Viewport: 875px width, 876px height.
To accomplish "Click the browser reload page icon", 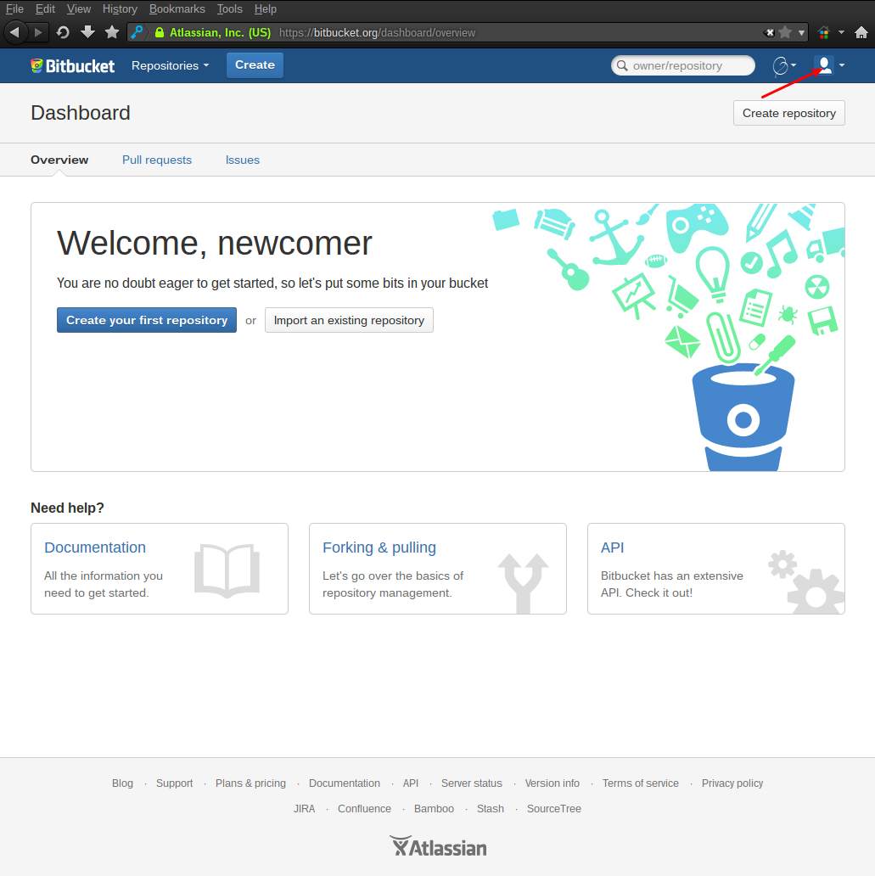I will [62, 31].
